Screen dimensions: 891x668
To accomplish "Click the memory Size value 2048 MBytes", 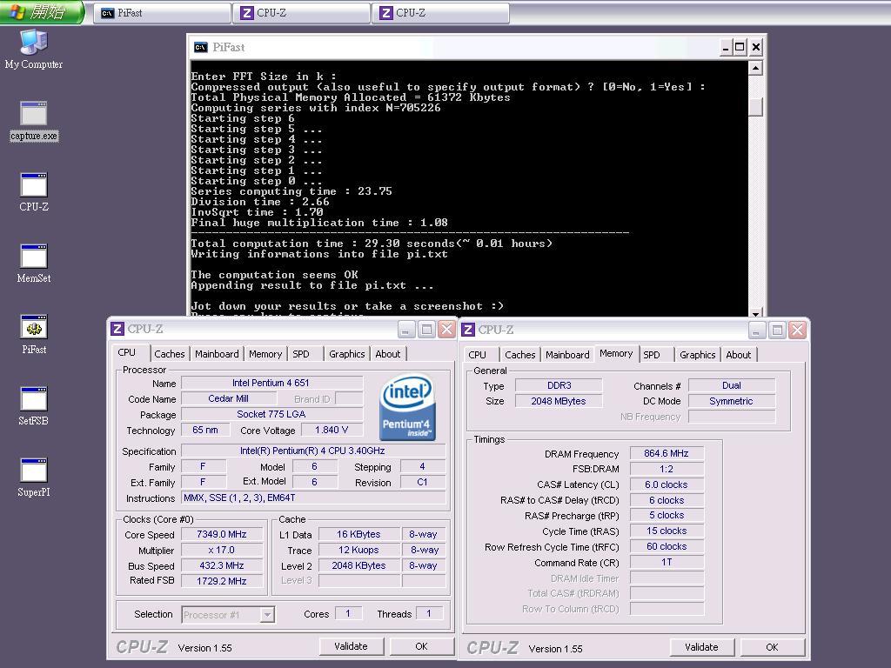I will (x=559, y=401).
